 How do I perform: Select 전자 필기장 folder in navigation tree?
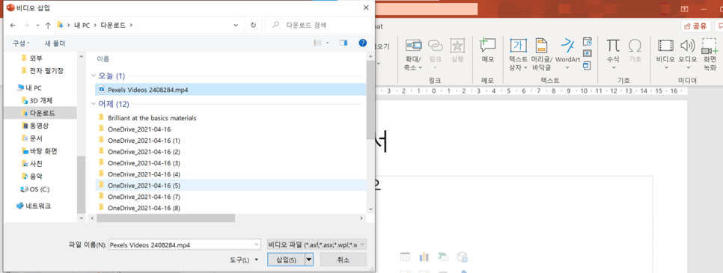[43, 71]
